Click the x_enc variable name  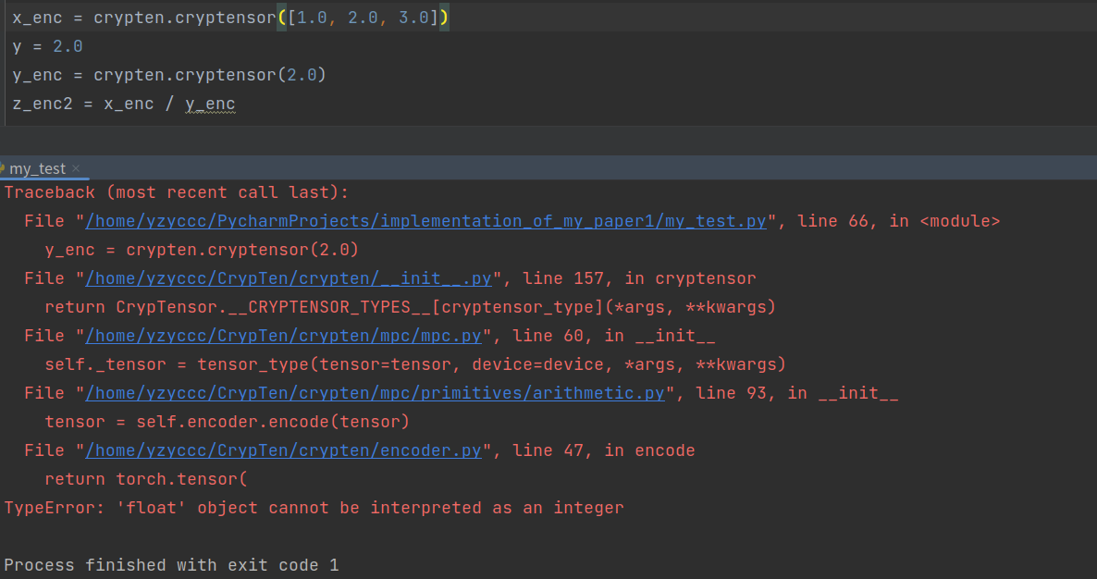[x=37, y=17]
